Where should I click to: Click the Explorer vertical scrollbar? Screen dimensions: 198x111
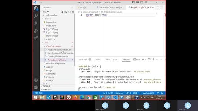75,40
